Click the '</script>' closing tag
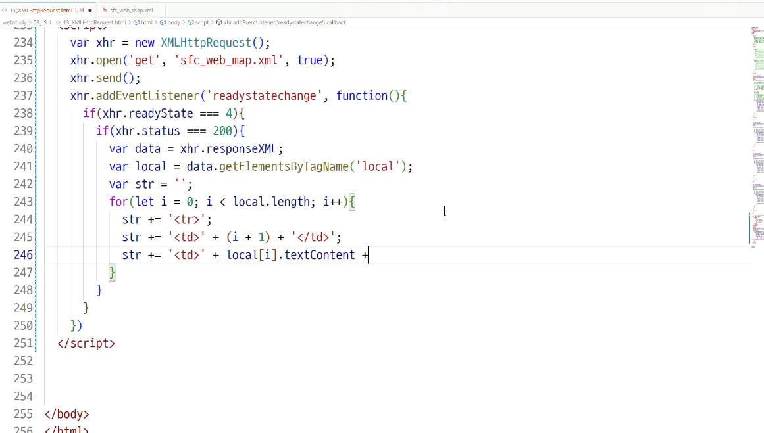The image size is (764, 433). coord(86,344)
